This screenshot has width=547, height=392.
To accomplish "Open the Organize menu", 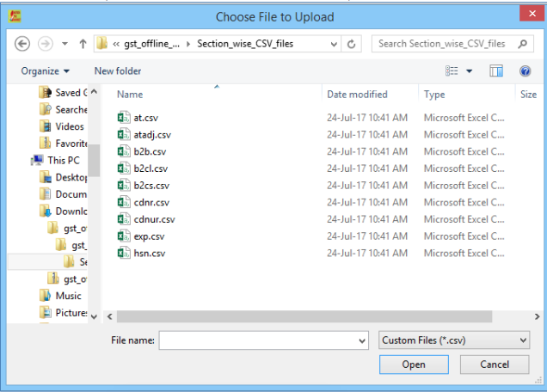I will pos(46,71).
